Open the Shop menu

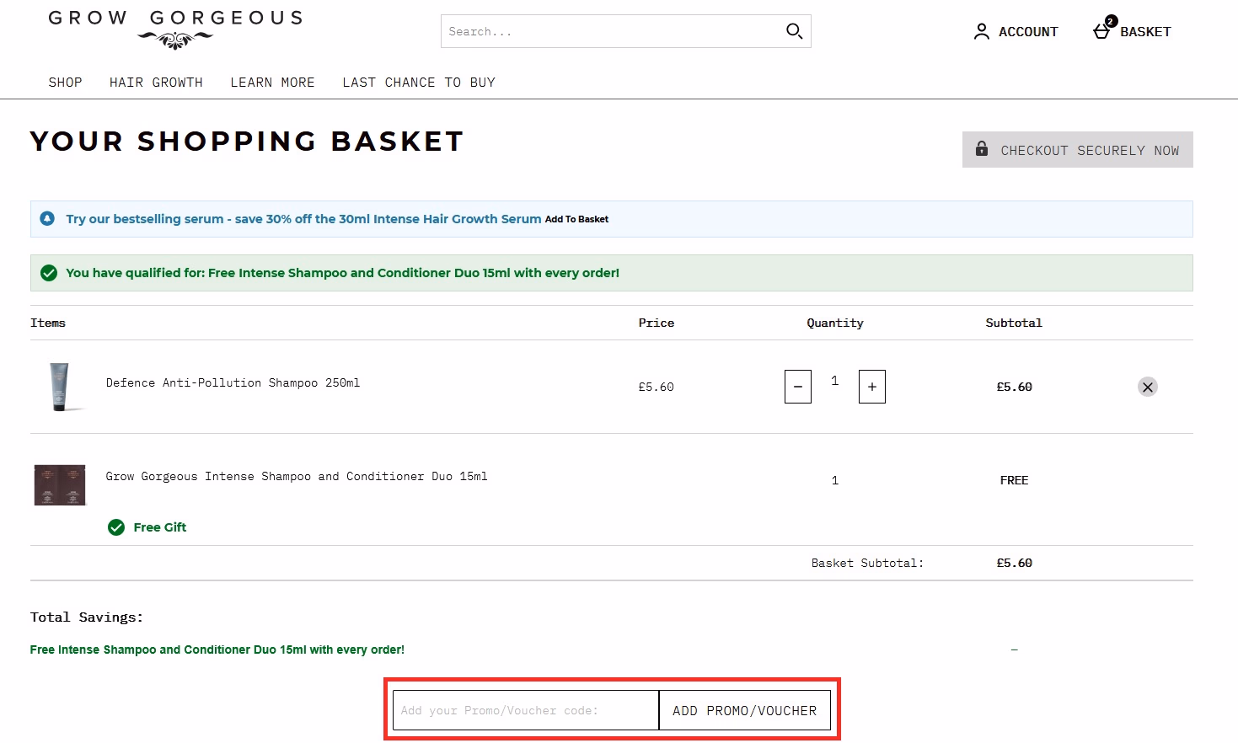click(x=65, y=83)
